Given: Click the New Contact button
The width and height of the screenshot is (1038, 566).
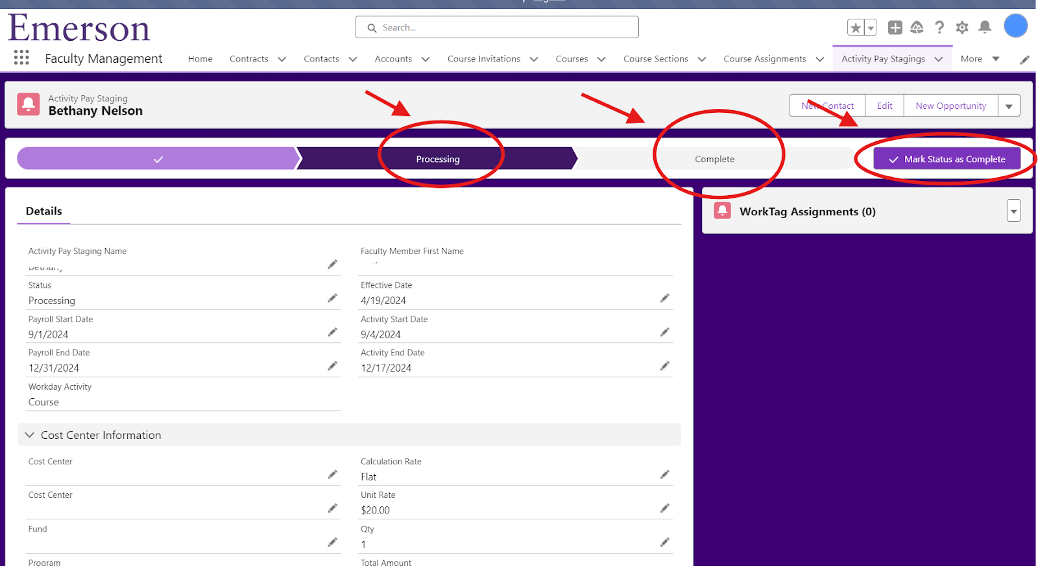Looking at the screenshot, I should (x=827, y=106).
